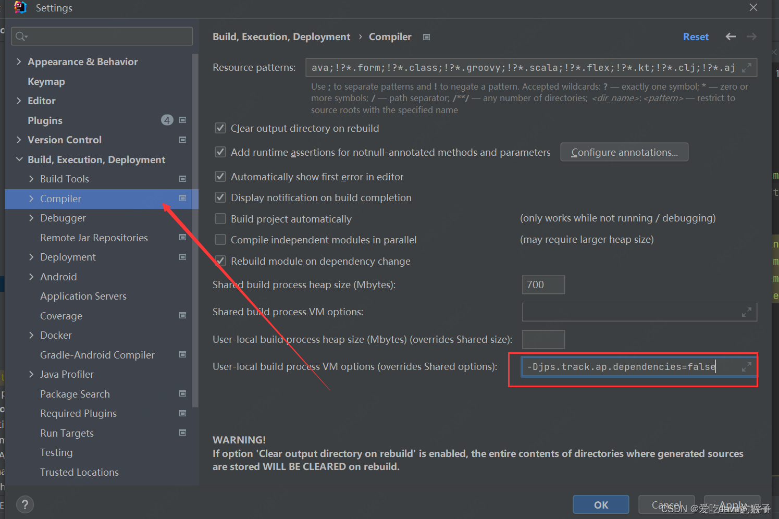Enable Build project automatically

(220, 218)
